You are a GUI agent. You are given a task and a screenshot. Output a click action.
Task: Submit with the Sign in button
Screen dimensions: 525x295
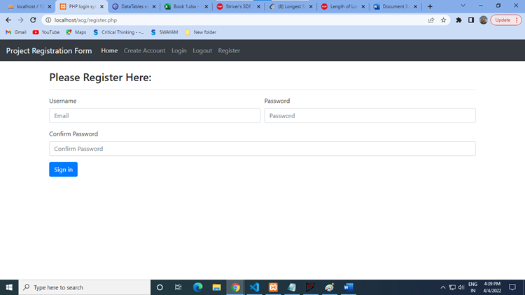(x=63, y=170)
